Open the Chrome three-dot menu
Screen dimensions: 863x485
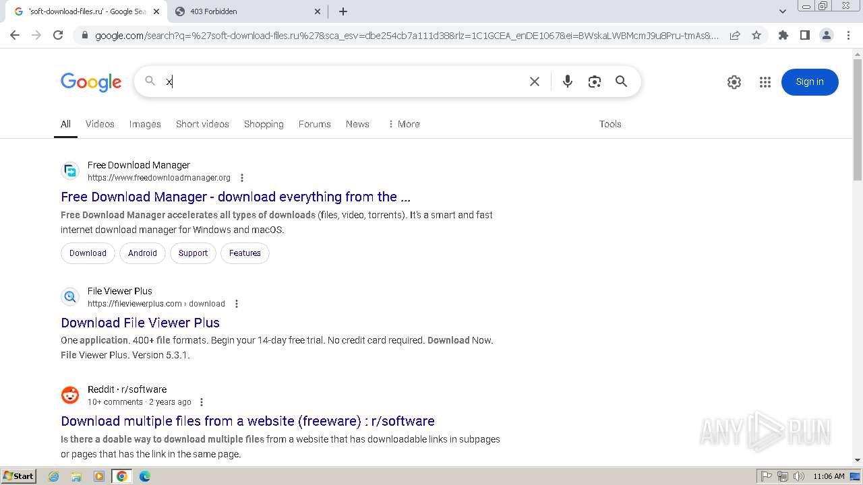pyautogui.click(x=848, y=35)
